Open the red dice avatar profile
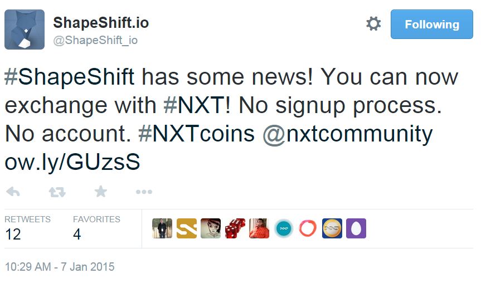 [x=235, y=228]
